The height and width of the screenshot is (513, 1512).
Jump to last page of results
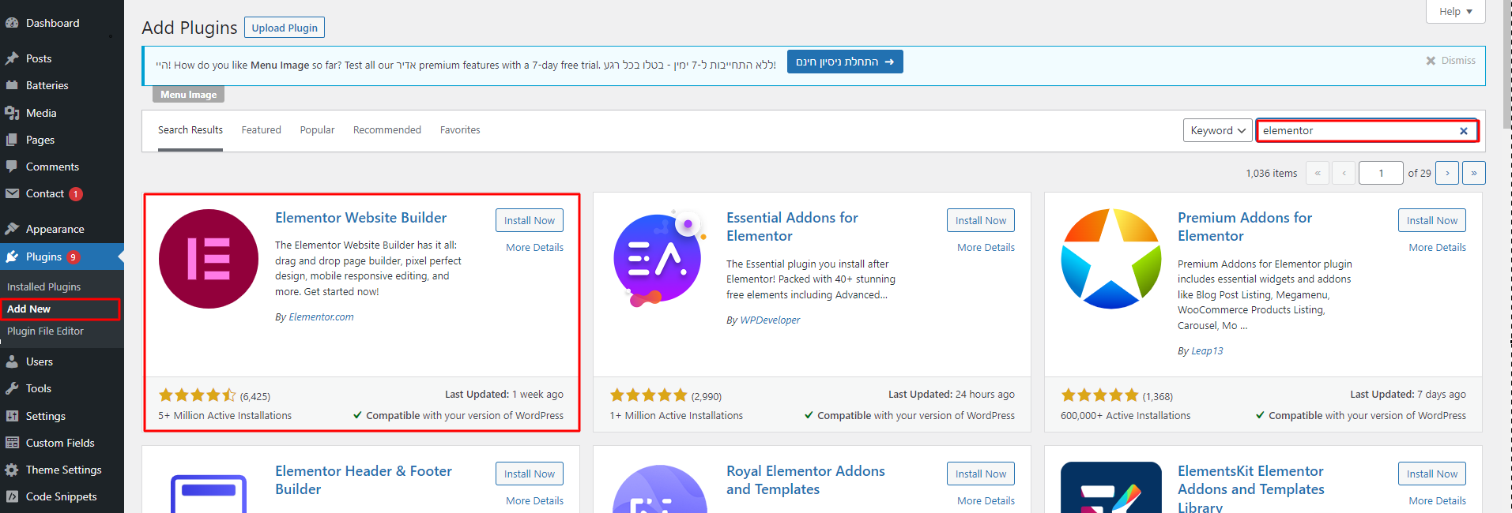click(x=1474, y=173)
